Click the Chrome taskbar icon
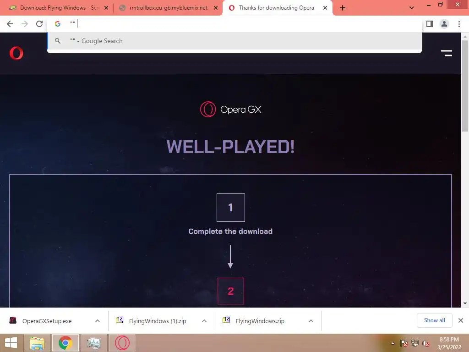The height and width of the screenshot is (352, 469). point(65,343)
